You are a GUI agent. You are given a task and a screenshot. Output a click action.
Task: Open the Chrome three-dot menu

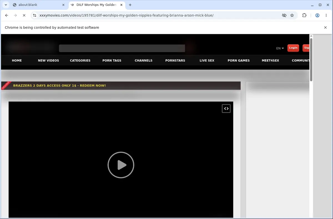click(326, 16)
